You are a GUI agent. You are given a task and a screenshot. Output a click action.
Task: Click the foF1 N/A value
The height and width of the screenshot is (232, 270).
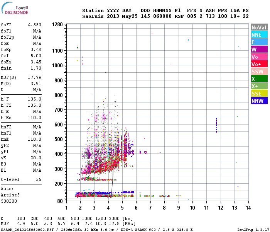pyautogui.click(x=37, y=31)
